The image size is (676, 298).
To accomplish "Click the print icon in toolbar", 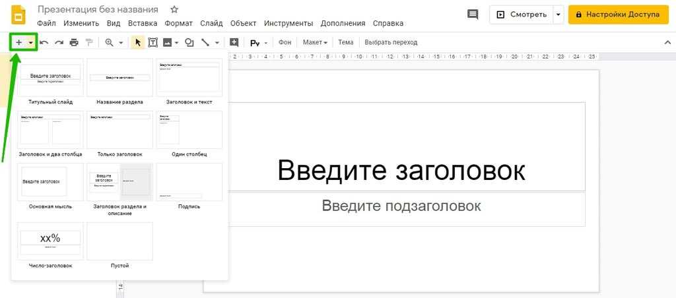I will 74,42.
